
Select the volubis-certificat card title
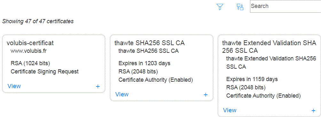pyautogui.click(x=30, y=43)
